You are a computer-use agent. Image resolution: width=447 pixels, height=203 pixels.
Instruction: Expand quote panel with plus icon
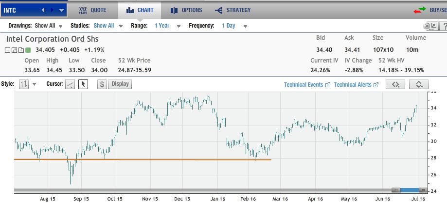[21, 50]
